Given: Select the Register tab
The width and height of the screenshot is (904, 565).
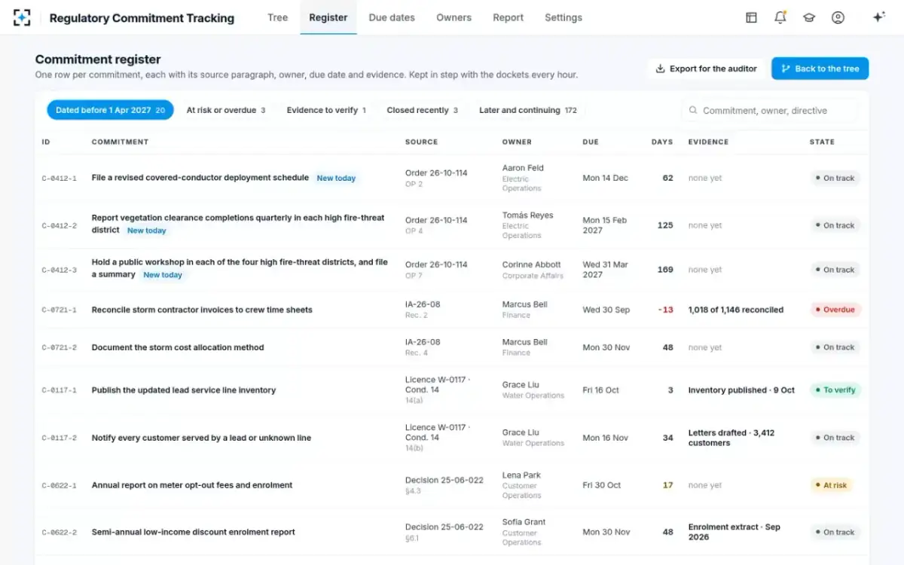Looking at the screenshot, I should coord(328,17).
